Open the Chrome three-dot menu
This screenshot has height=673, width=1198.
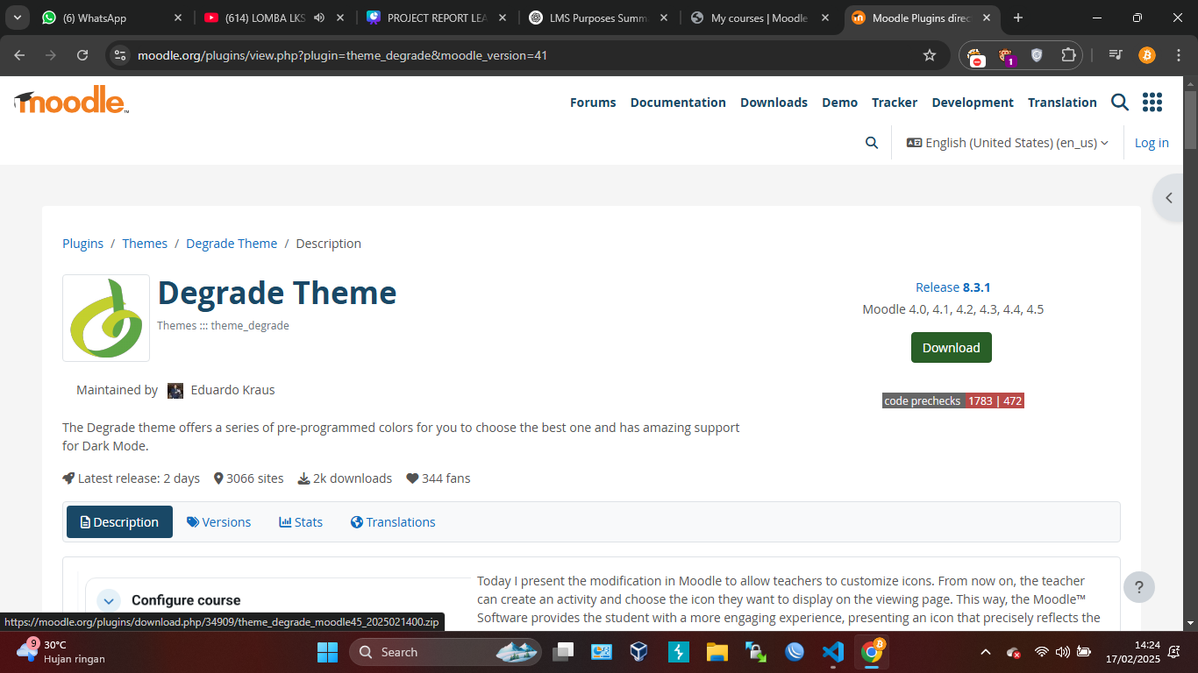[x=1178, y=55]
